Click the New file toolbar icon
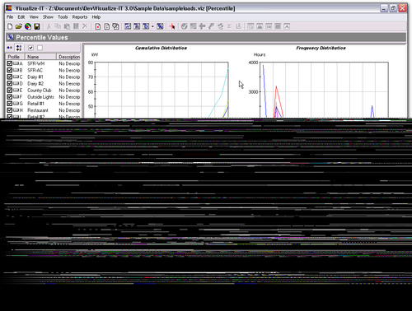This screenshot has height=311, width=412. [x=10, y=26]
